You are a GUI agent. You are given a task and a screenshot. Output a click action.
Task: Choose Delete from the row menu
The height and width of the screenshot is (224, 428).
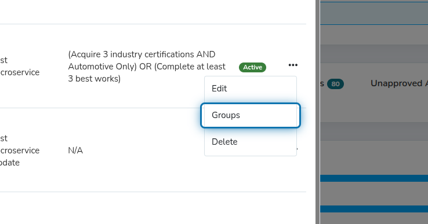251,142
